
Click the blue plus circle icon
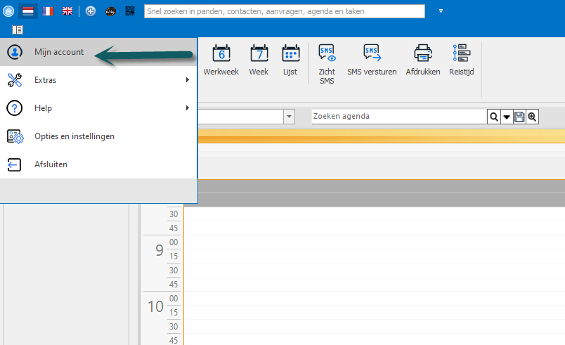[x=91, y=11]
